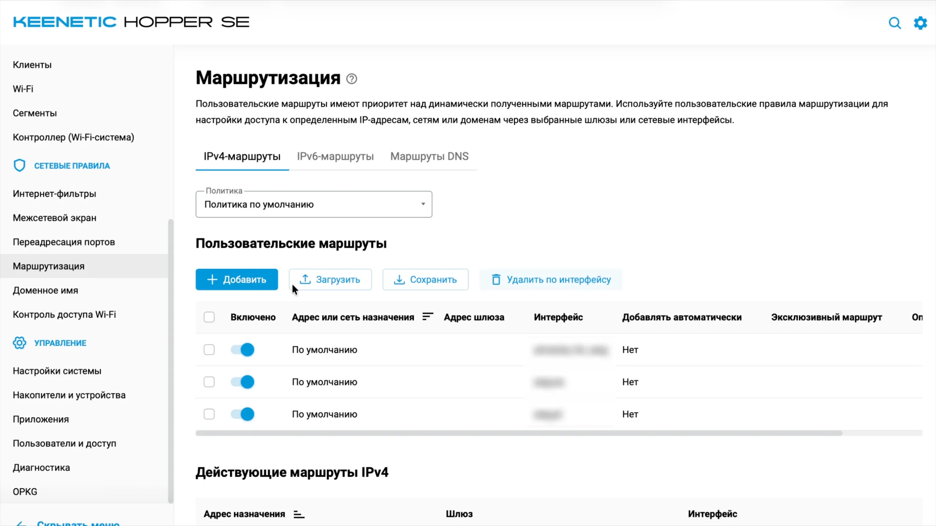
Task: Select the IPv4-маршруты tab
Action: (242, 156)
